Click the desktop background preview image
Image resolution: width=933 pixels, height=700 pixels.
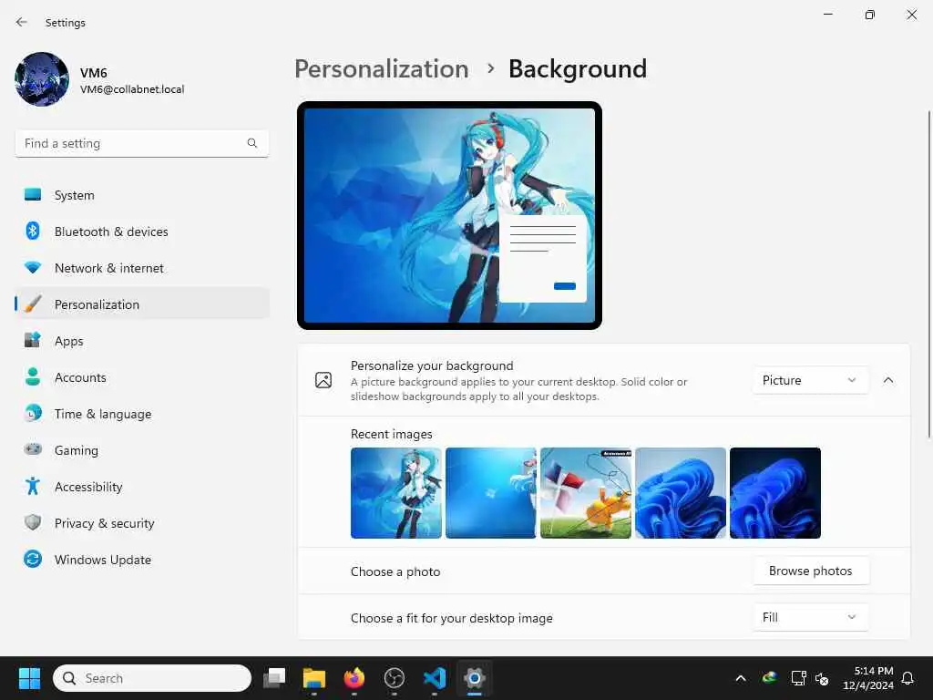(449, 215)
